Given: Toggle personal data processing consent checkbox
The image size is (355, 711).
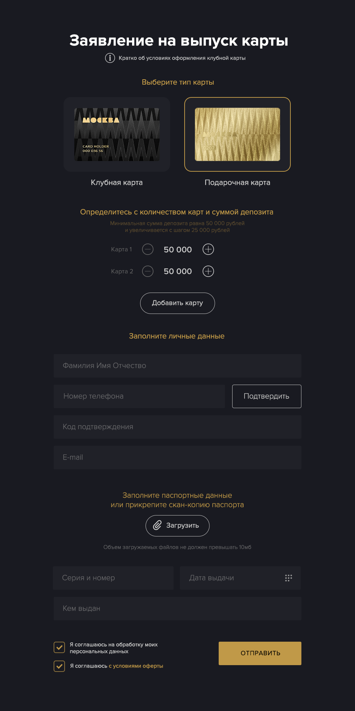Looking at the screenshot, I should click(59, 647).
